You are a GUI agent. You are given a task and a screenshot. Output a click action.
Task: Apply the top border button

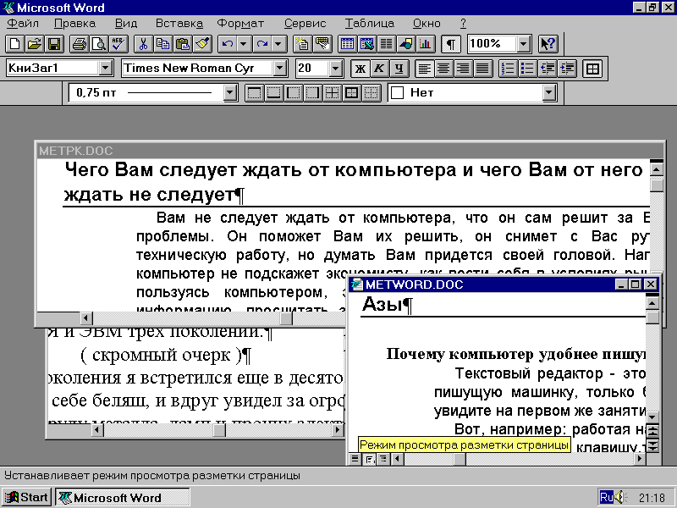[x=255, y=93]
